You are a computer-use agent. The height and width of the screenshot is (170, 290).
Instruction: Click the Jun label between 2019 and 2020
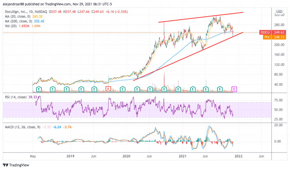93,156
